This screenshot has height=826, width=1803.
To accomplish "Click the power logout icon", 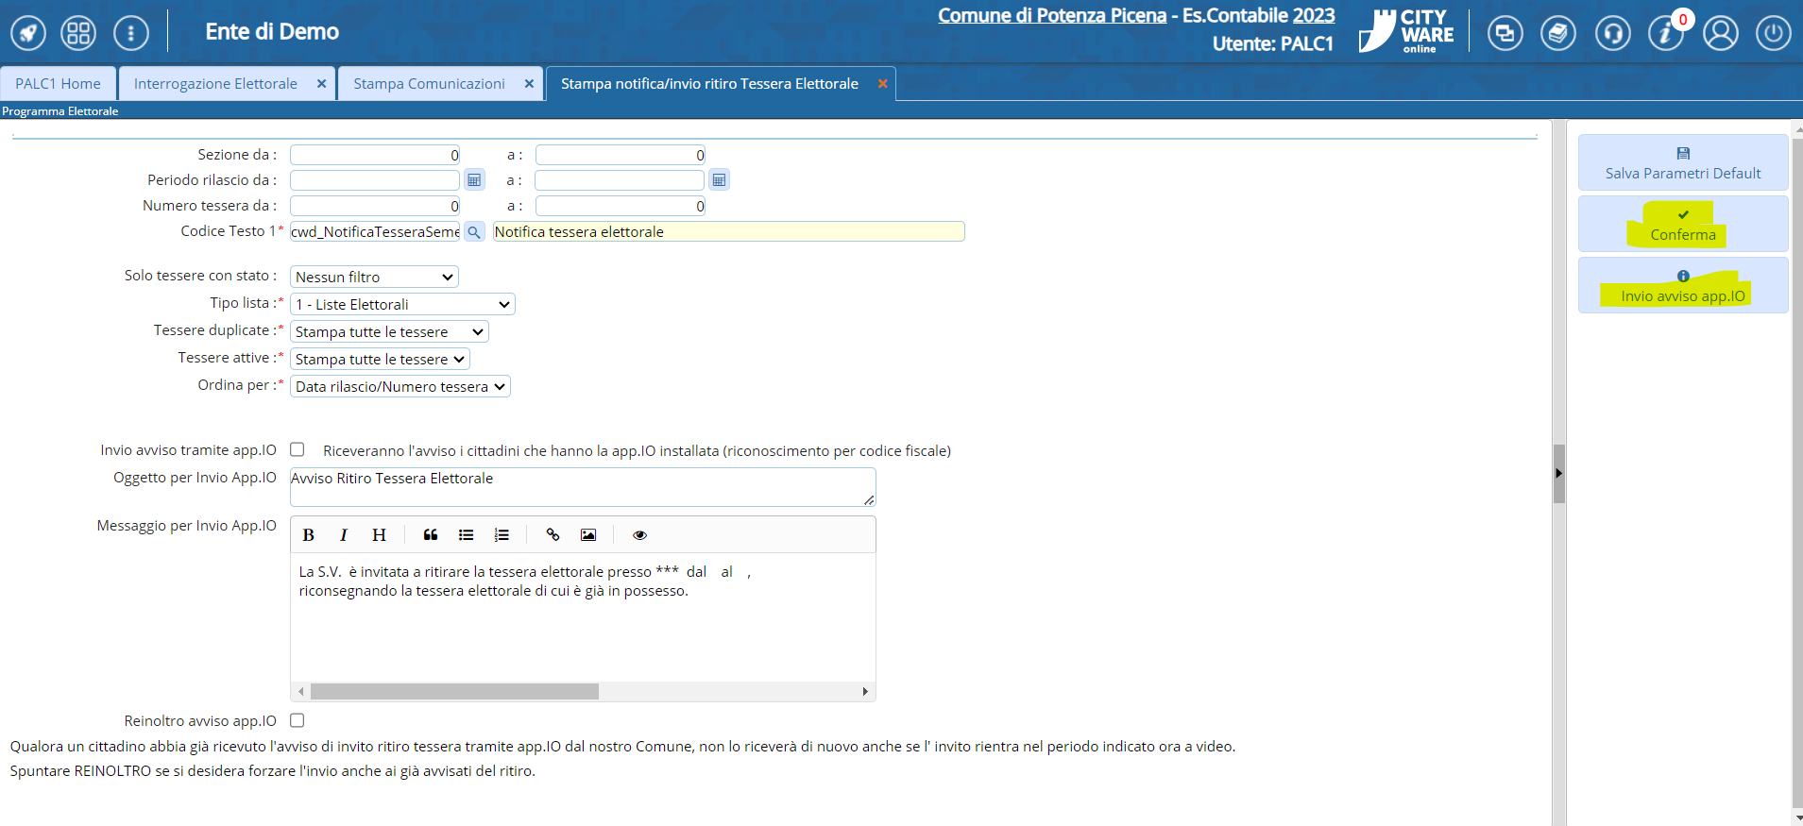I will tap(1773, 33).
